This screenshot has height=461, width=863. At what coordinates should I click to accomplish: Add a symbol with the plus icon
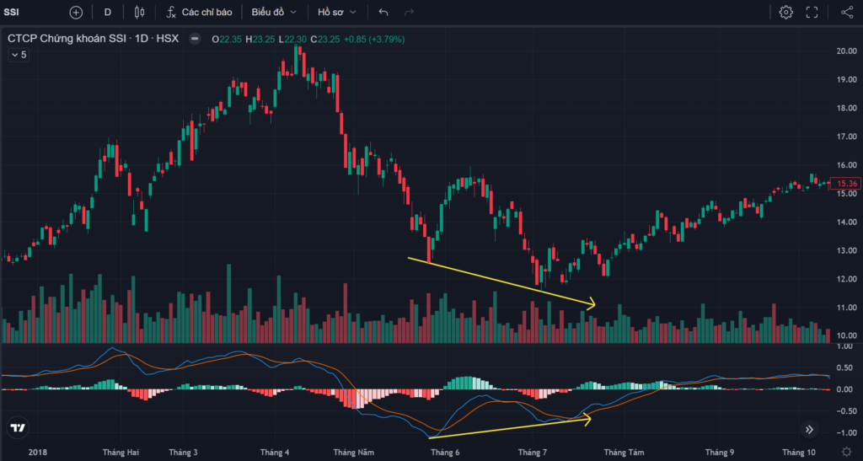click(76, 12)
